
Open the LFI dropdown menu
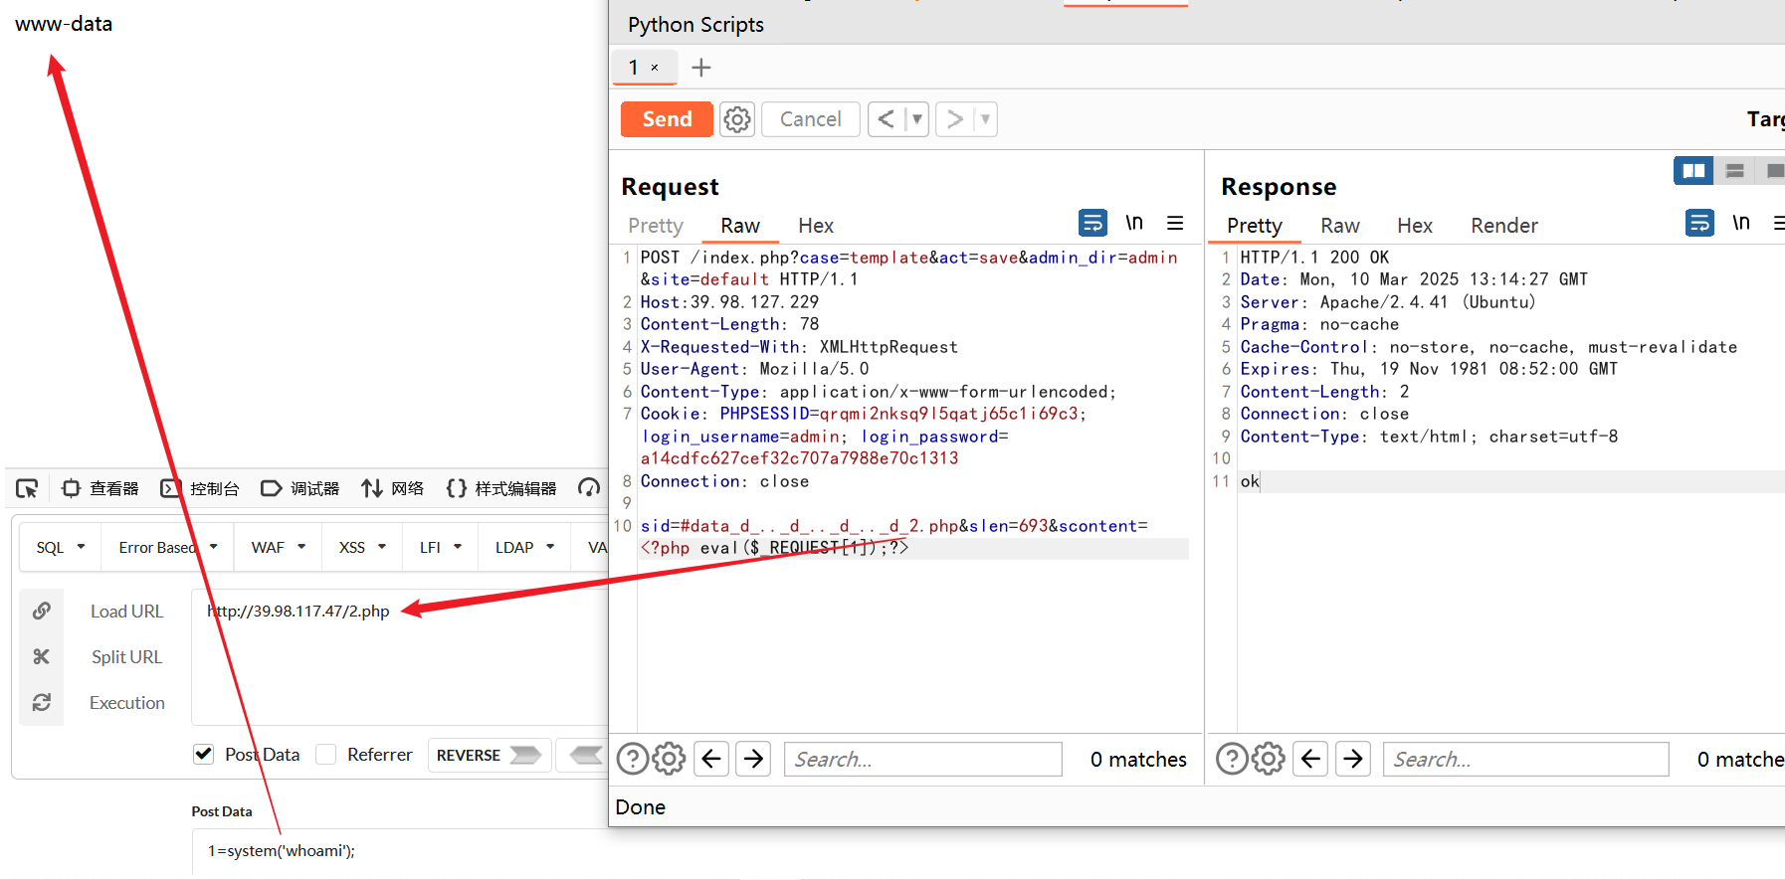point(441,547)
